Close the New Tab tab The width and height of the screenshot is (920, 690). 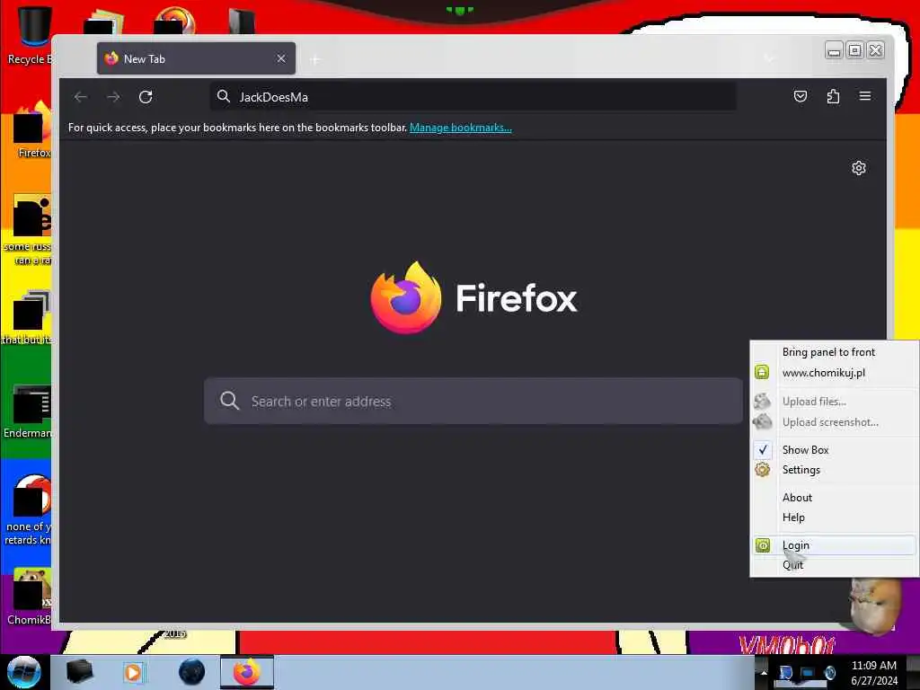click(281, 58)
